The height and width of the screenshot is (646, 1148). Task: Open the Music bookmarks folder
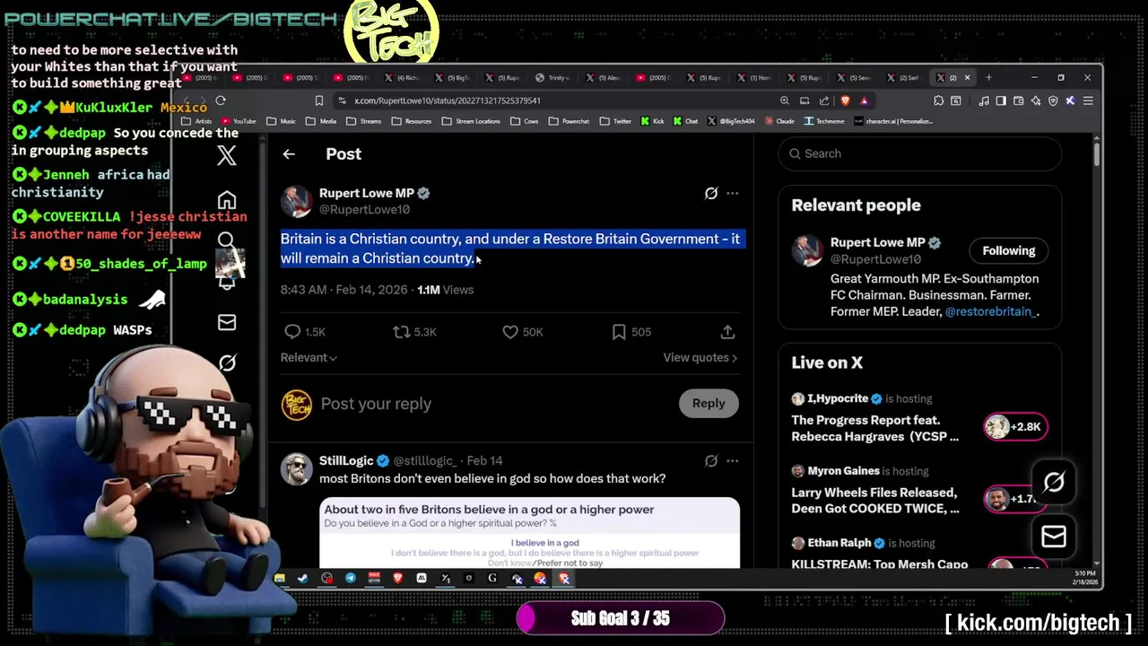282,121
